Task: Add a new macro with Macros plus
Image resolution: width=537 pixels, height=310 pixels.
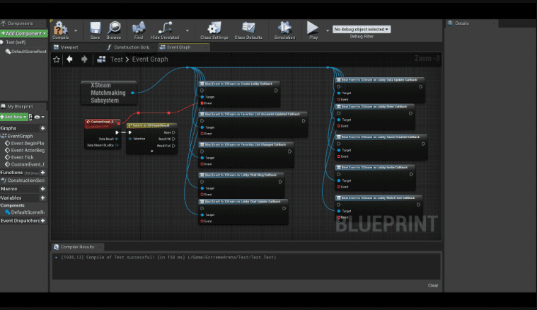Action: coord(43,189)
